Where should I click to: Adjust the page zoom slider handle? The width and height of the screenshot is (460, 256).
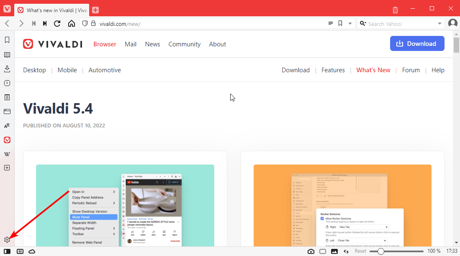[x=381, y=251]
